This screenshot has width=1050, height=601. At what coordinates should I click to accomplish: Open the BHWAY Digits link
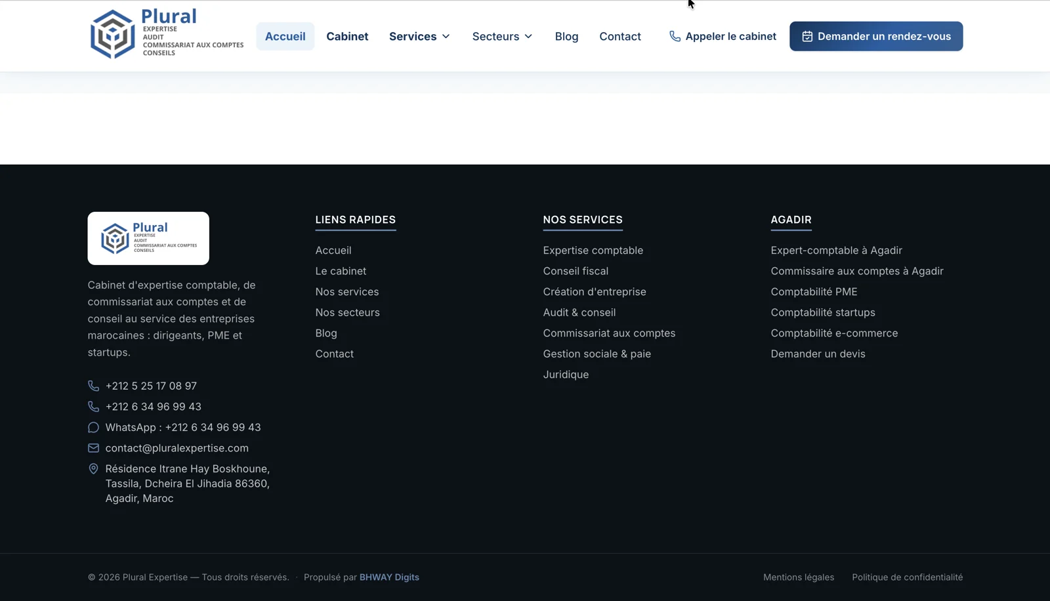point(389,577)
